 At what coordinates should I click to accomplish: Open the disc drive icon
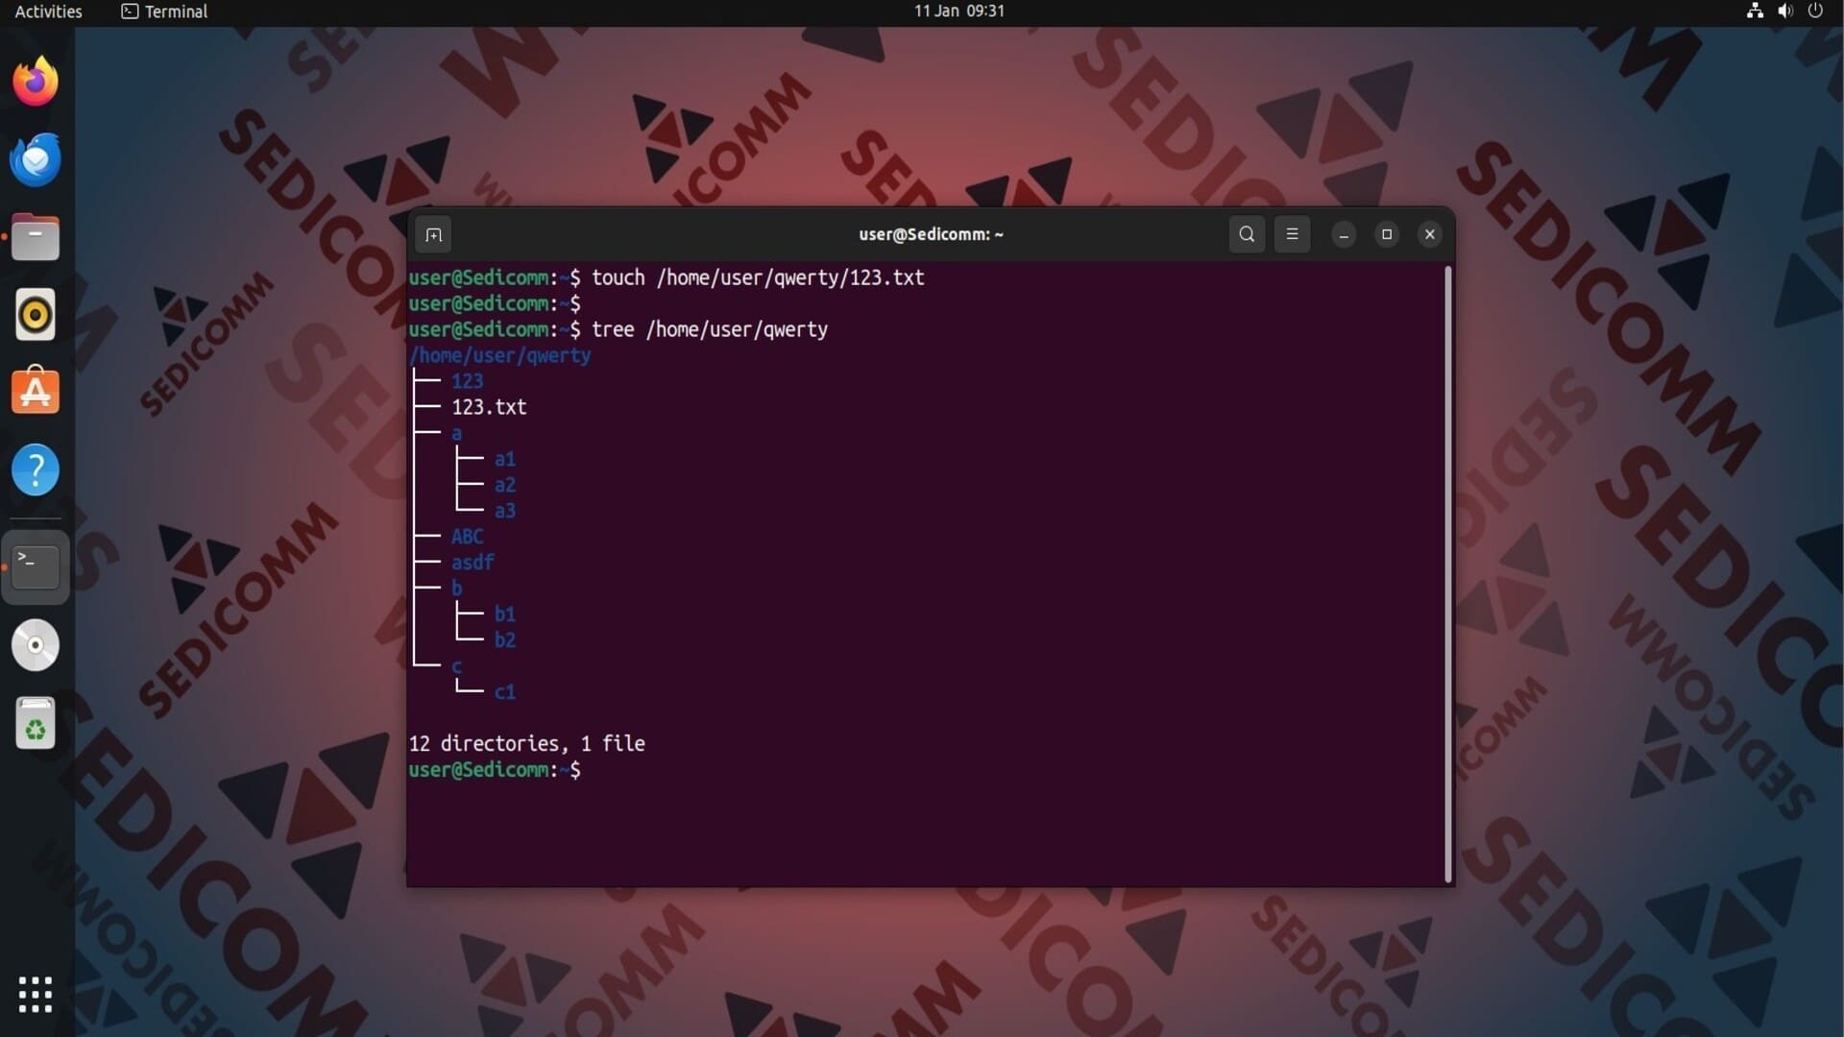(x=36, y=645)
